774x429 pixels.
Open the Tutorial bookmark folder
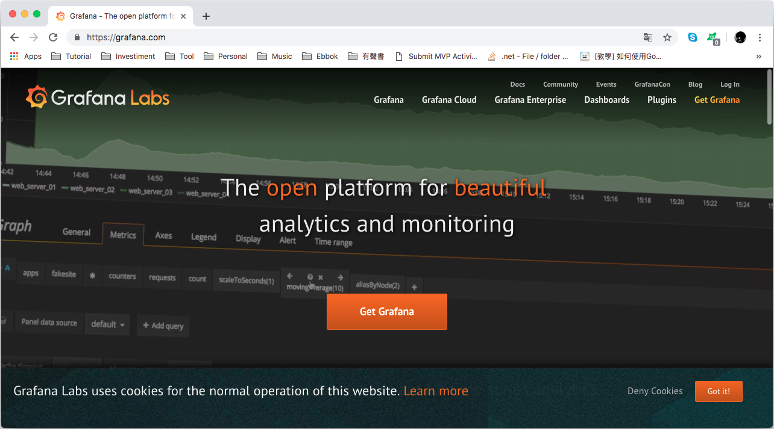71,57
